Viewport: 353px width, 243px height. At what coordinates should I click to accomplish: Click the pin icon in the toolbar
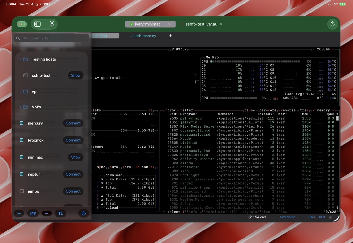[x=52, y=24]
